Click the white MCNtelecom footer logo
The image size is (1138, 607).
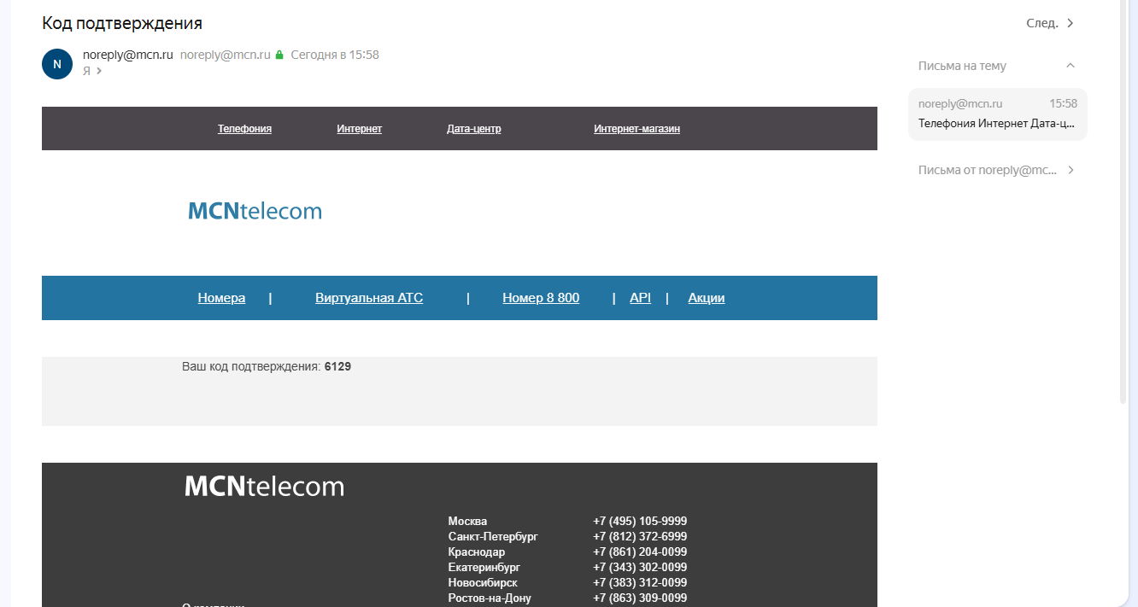(264, 487)
